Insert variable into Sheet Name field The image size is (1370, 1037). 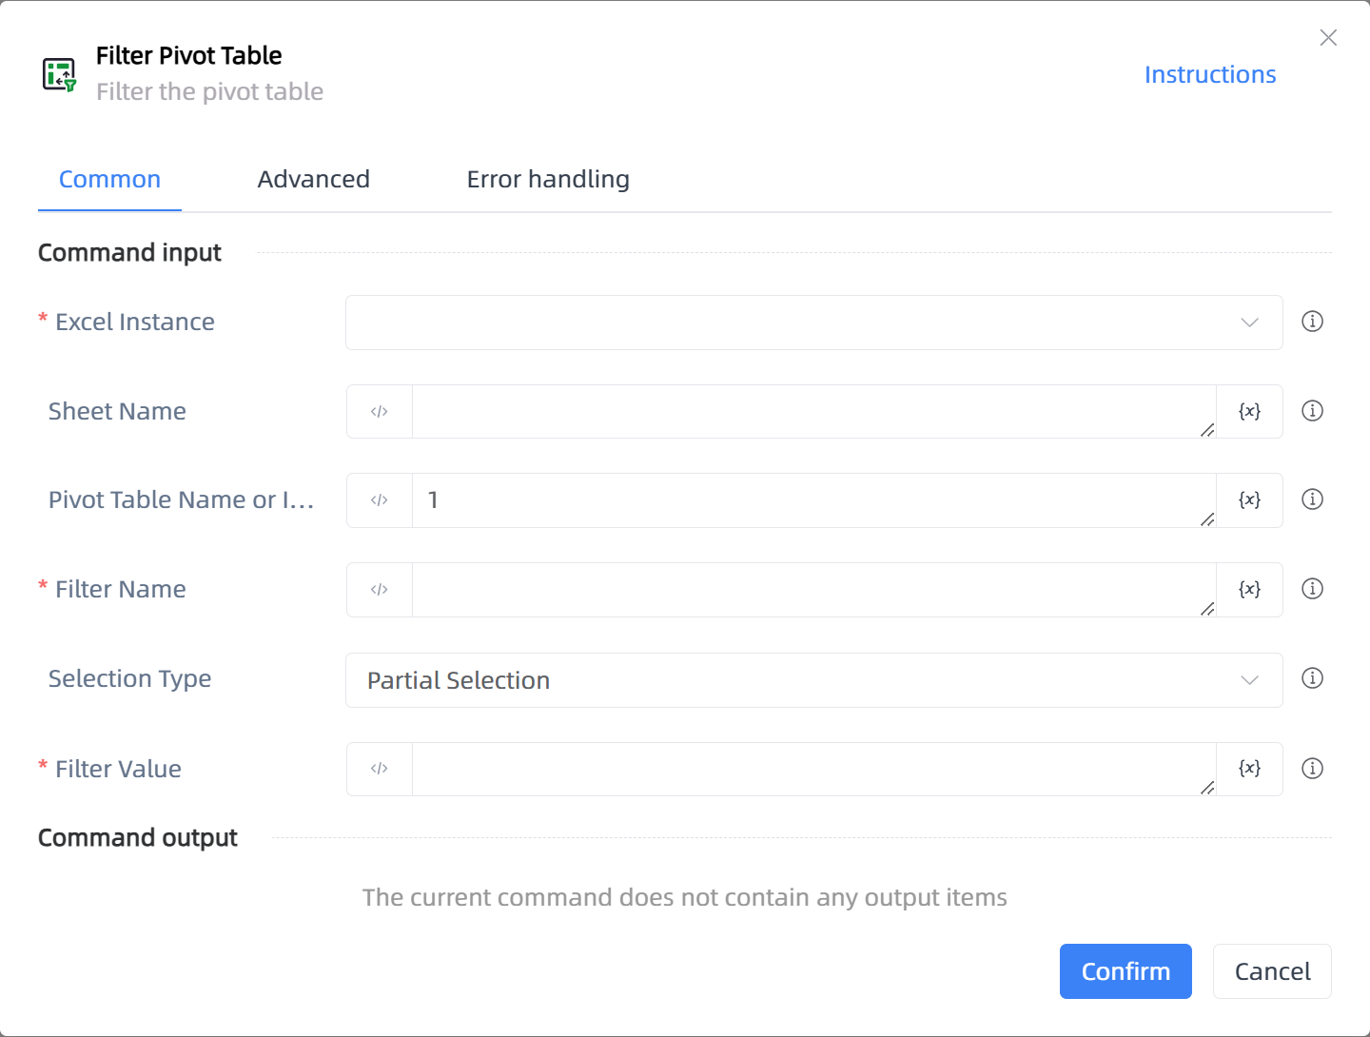pos(1249,412)
